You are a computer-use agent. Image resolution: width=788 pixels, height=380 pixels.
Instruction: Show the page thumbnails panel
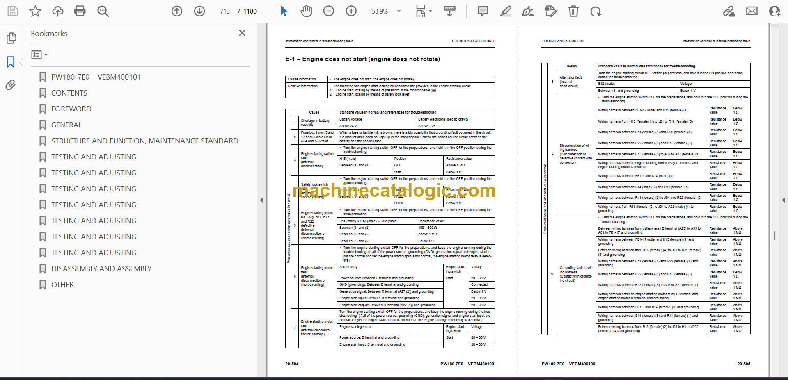[x=11, y=38]
